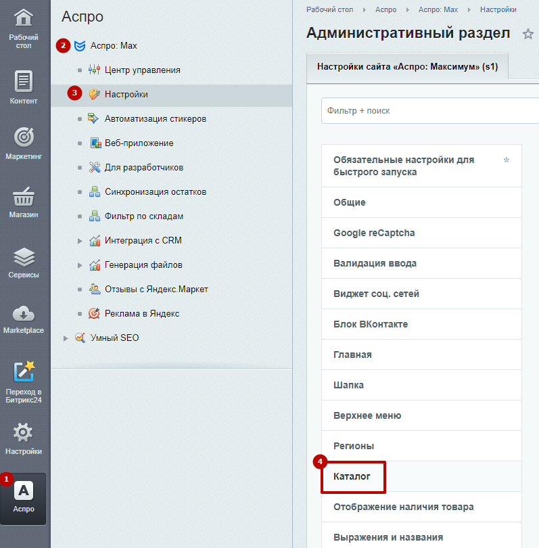
Task: Open the Регионы settings section
Action: [x=421, y=446]
